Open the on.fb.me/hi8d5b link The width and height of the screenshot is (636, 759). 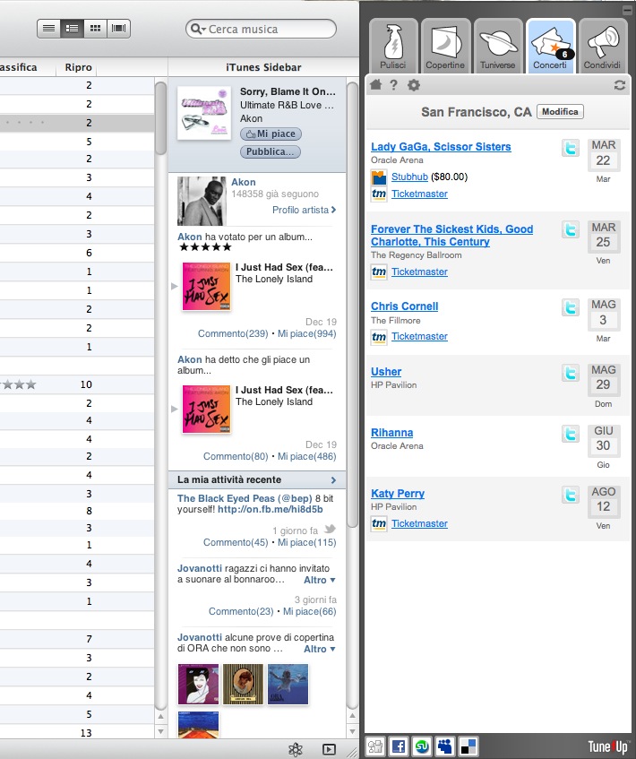pyautogui.click(x=271, y=509)
